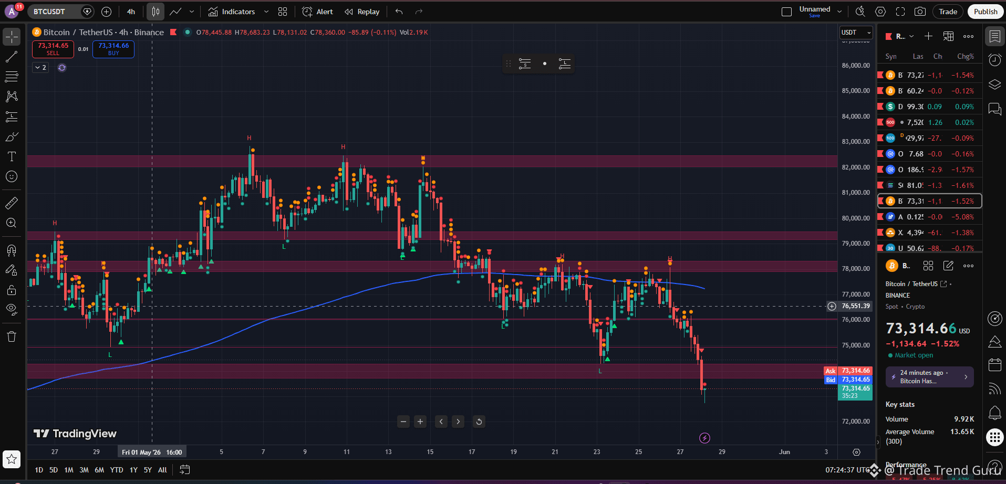Image resolution: width=1006 pixels, height=484 pixels.
Task: Click the 73,314.66 BUY button
Action: pyautogui.click(x=113, y=49)
